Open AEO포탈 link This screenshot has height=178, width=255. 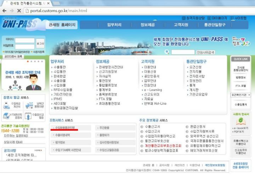click(x=60, y=104)
